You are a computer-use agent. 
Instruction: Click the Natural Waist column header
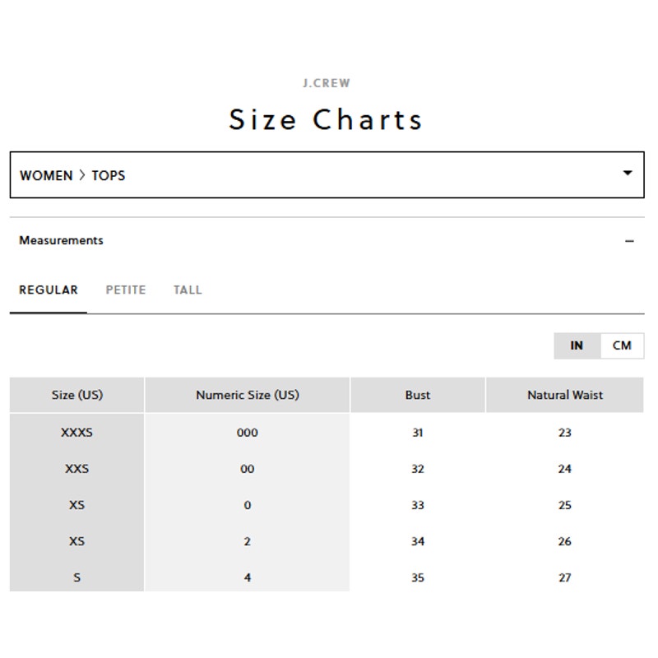point(565,395)
